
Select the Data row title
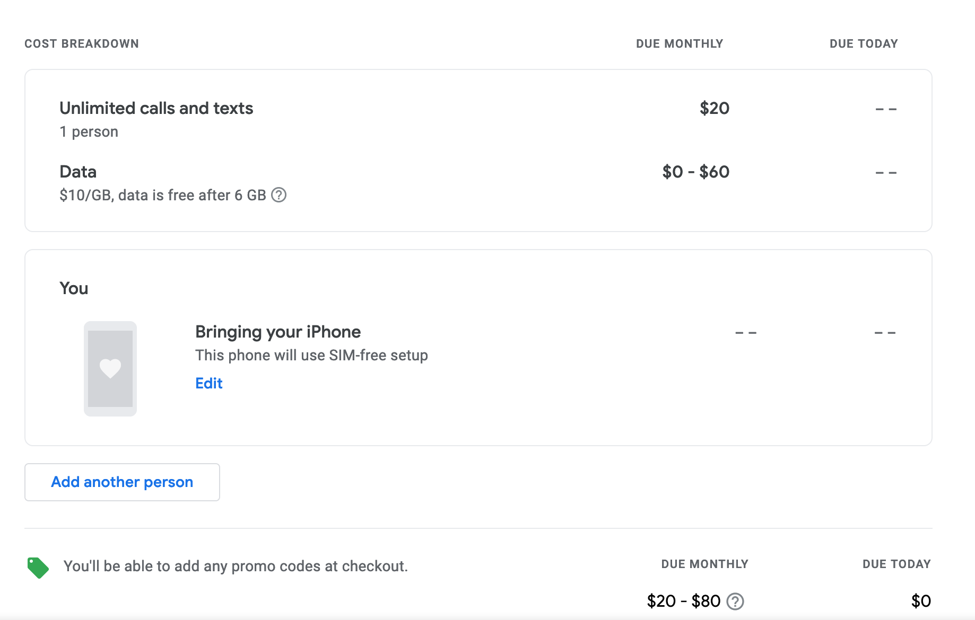tap(78, 172)
